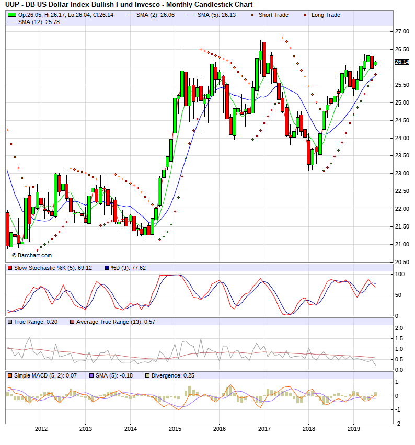The height and width of the screenshot is (445, 415).
Task: Click the orange Simple MACD swatch
Action: tap(10, 376)
